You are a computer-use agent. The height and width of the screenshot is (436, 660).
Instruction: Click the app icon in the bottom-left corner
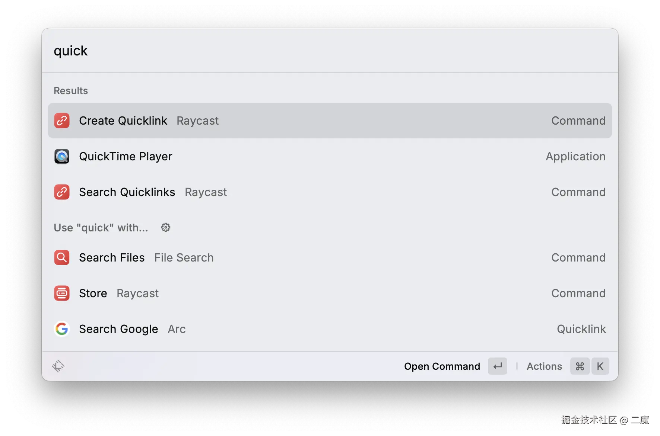58,366
